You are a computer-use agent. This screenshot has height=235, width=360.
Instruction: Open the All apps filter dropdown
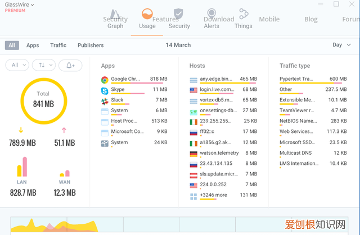[17, 65]
